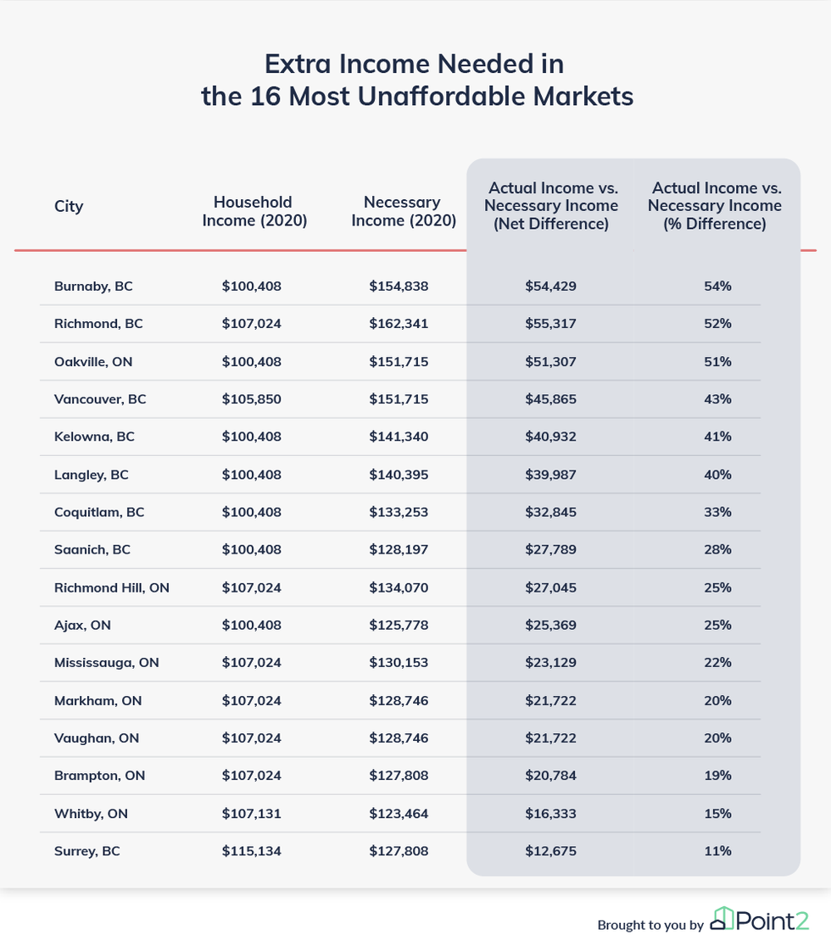
Task: Click the Mississauga, ON city cell
Action: pyautogui.click(x=106, y=663)
